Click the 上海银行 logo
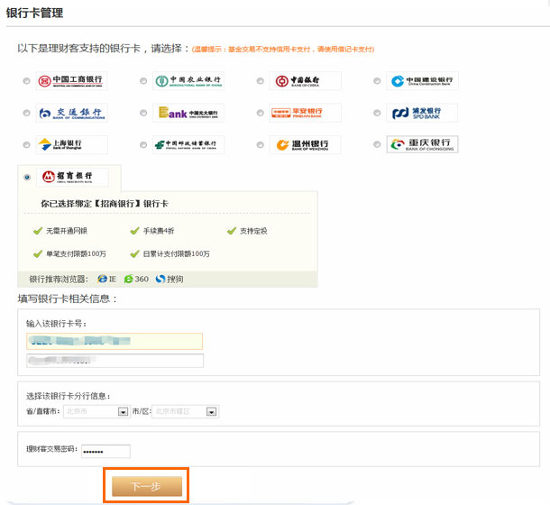The image size is (550, 505). 71,145
